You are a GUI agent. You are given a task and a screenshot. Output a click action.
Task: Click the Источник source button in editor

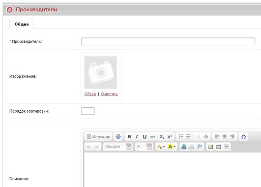coord(98,137)
